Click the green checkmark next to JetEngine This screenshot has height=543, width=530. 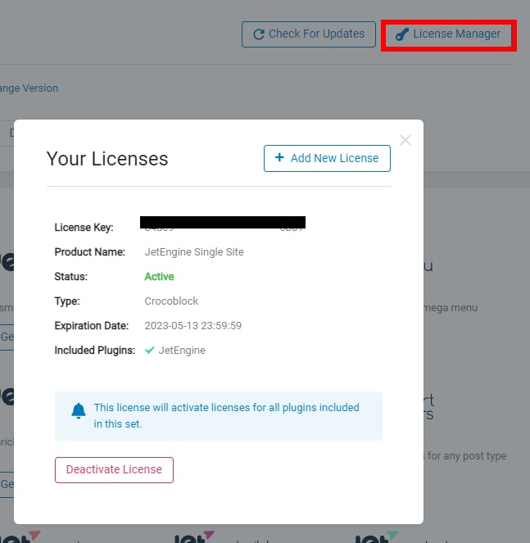[150, 350]
